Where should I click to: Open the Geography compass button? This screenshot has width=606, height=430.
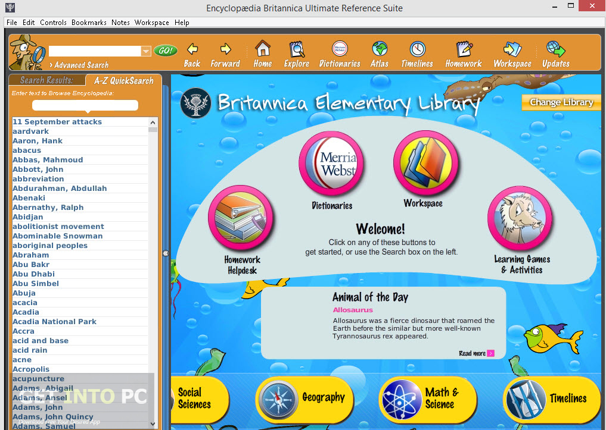pyautogui.click(x=304, y=400)
